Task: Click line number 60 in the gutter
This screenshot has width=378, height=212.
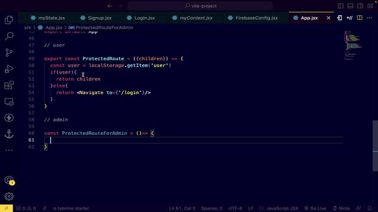Action: tap(31, 133)
